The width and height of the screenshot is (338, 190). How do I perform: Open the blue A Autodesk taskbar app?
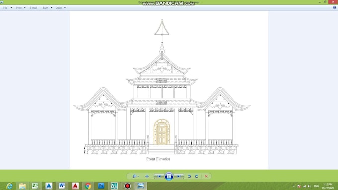pyautogui.click(x=49, y=186)
